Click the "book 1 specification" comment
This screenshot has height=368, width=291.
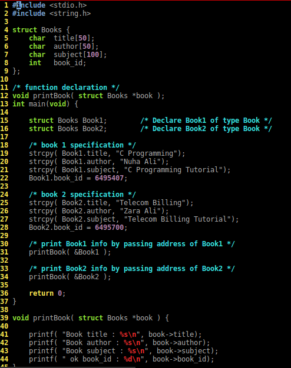(82, 145)
